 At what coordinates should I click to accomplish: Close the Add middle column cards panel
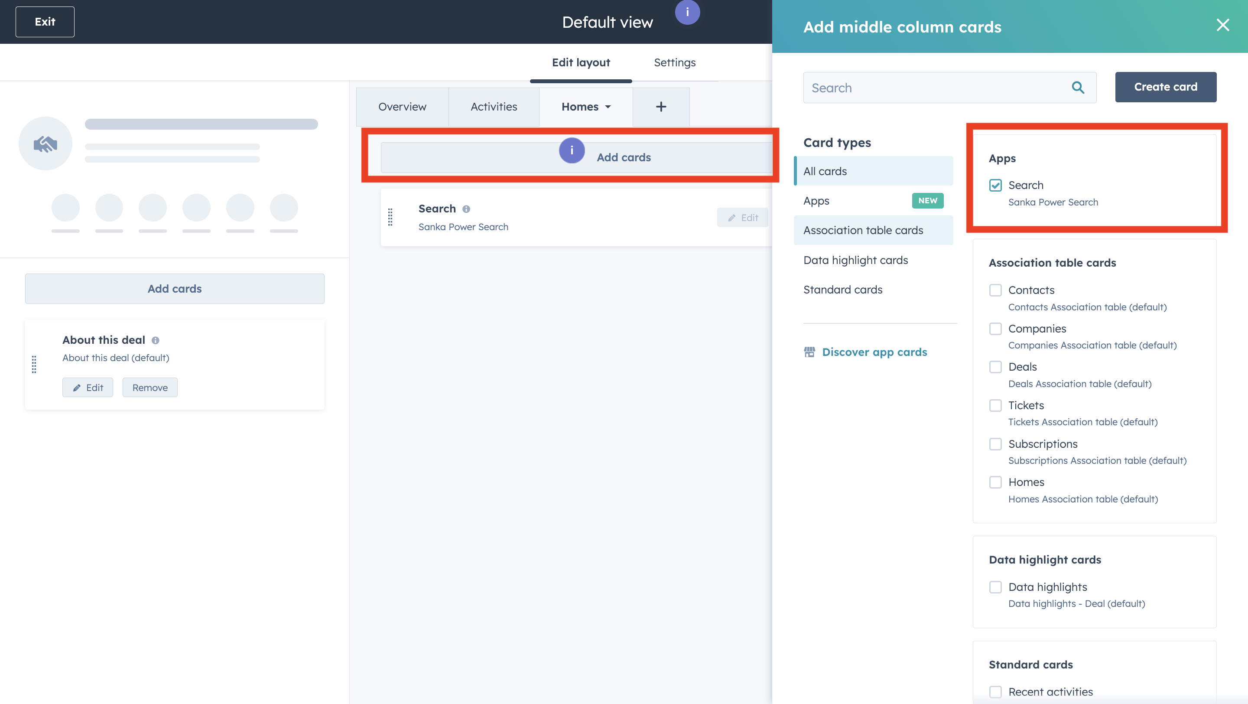pyautogui.click(x=1222, y=25)
